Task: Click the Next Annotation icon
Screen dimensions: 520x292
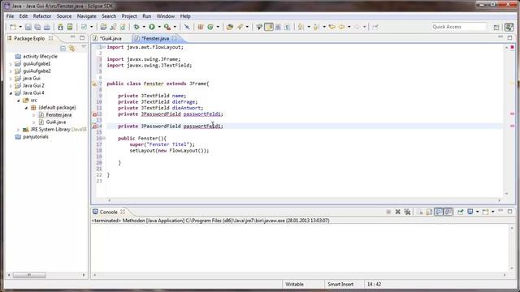Action: tap(301, 27)
